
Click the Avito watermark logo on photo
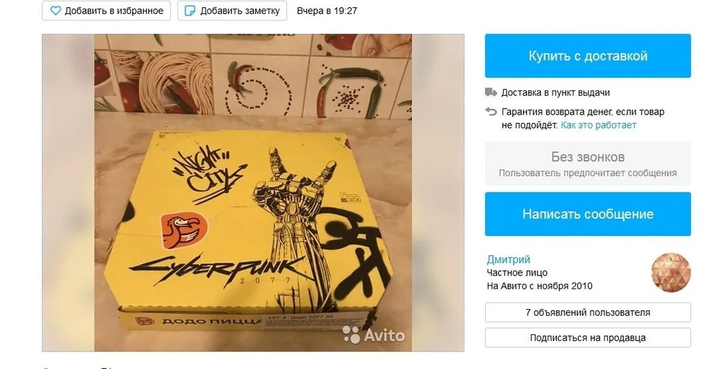(374, 335)
